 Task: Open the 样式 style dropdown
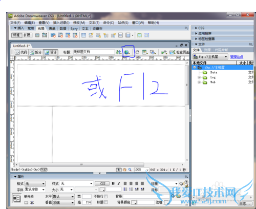pyautogui.click(x=76, y=183)
